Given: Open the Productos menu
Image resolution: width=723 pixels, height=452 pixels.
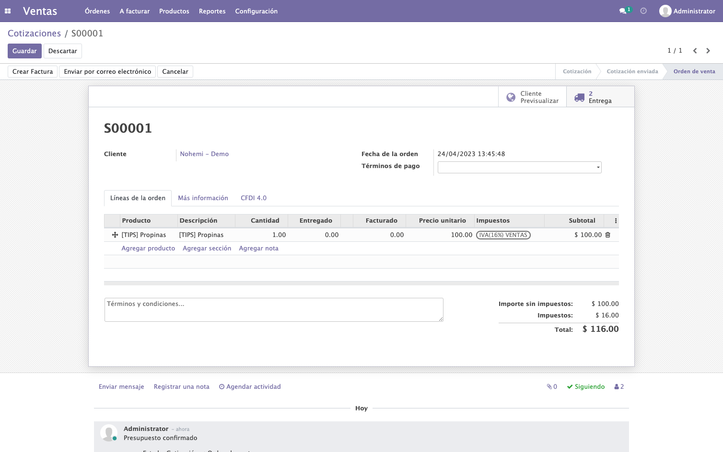Looking at the screenshot, I should [174, 11].
